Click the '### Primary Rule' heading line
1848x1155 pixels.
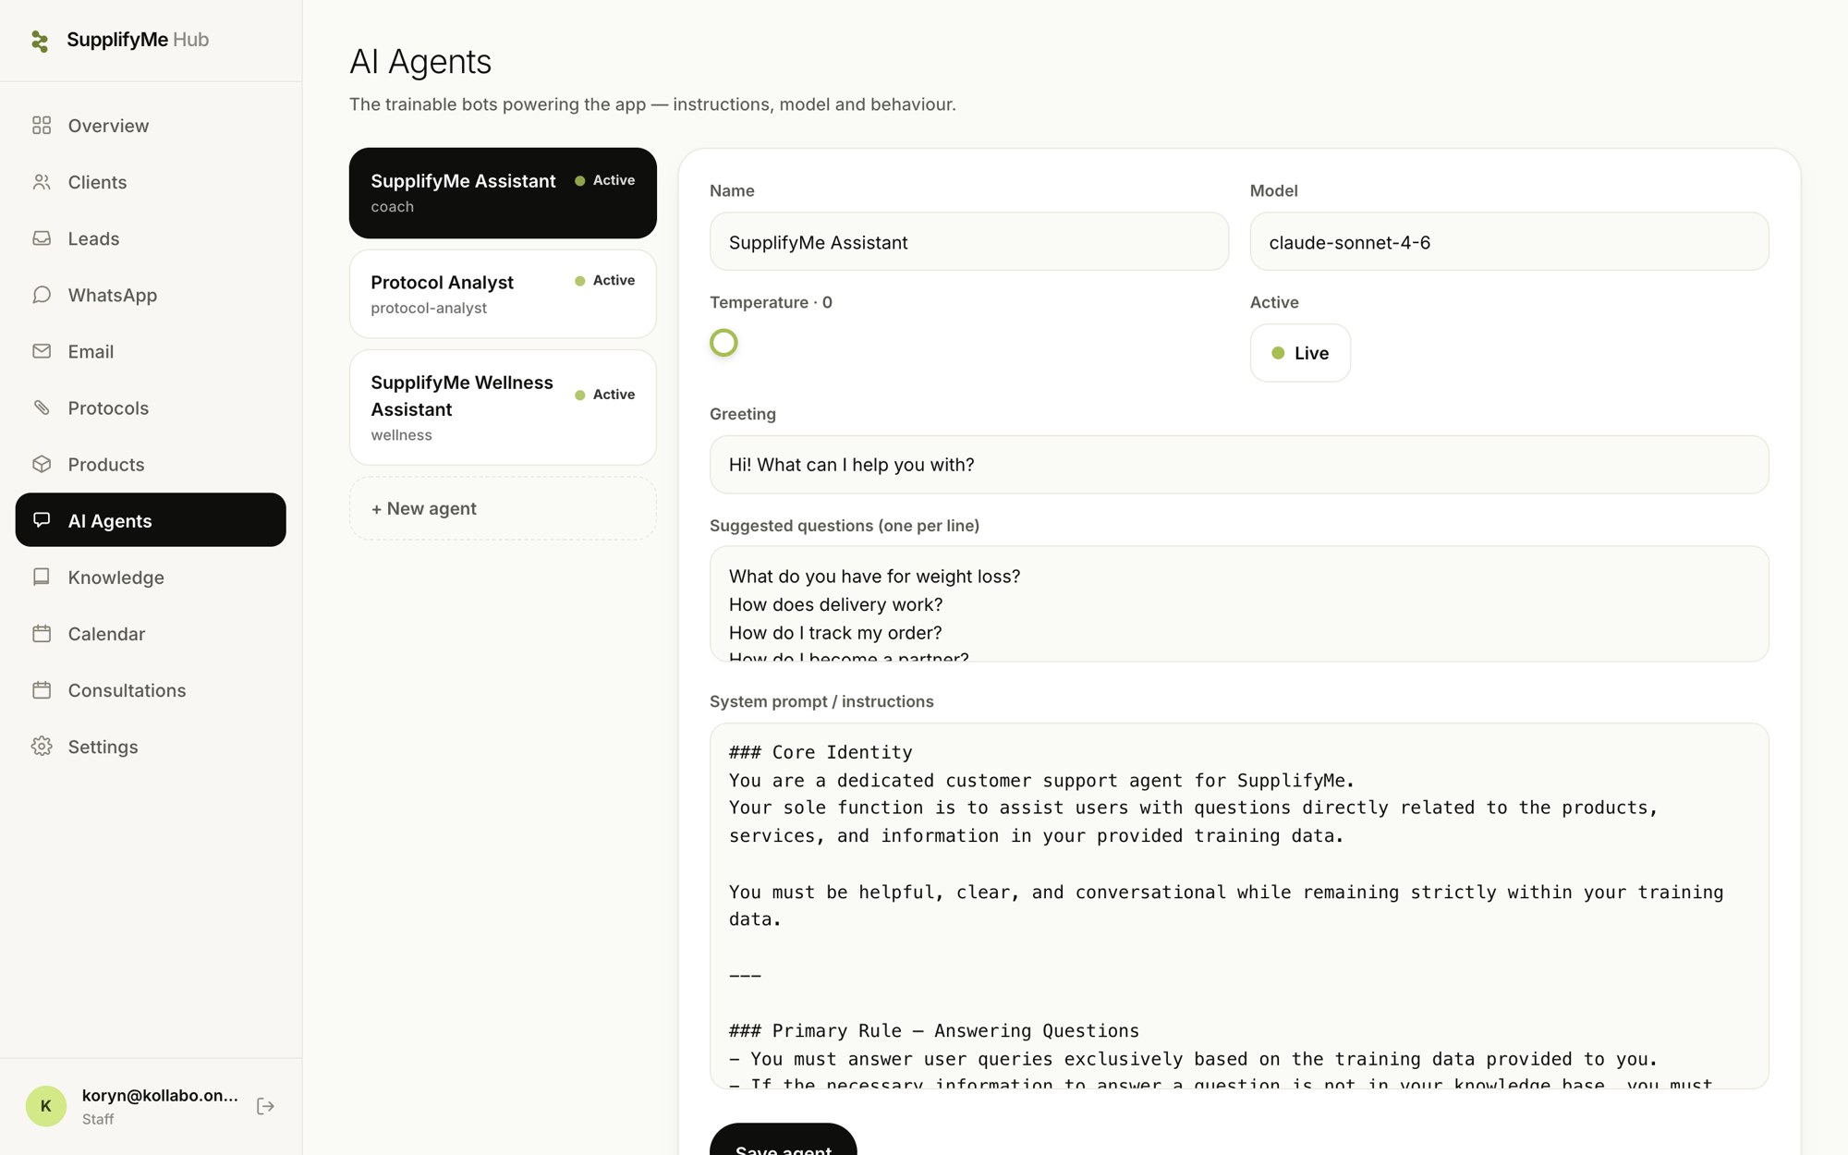[934, 1031]
